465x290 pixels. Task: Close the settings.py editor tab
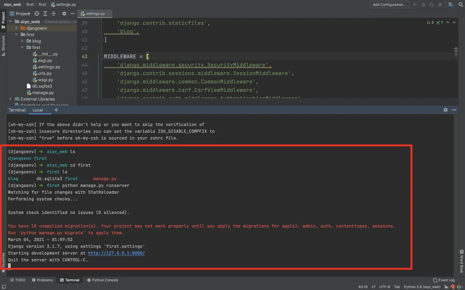pos(108,14)
